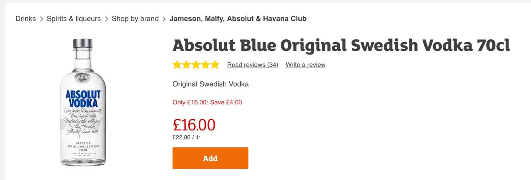This screenshot has height=180, width=531.
Task: Click the chevron after Drinks breadcrumb
Action: tap(41, 19)
